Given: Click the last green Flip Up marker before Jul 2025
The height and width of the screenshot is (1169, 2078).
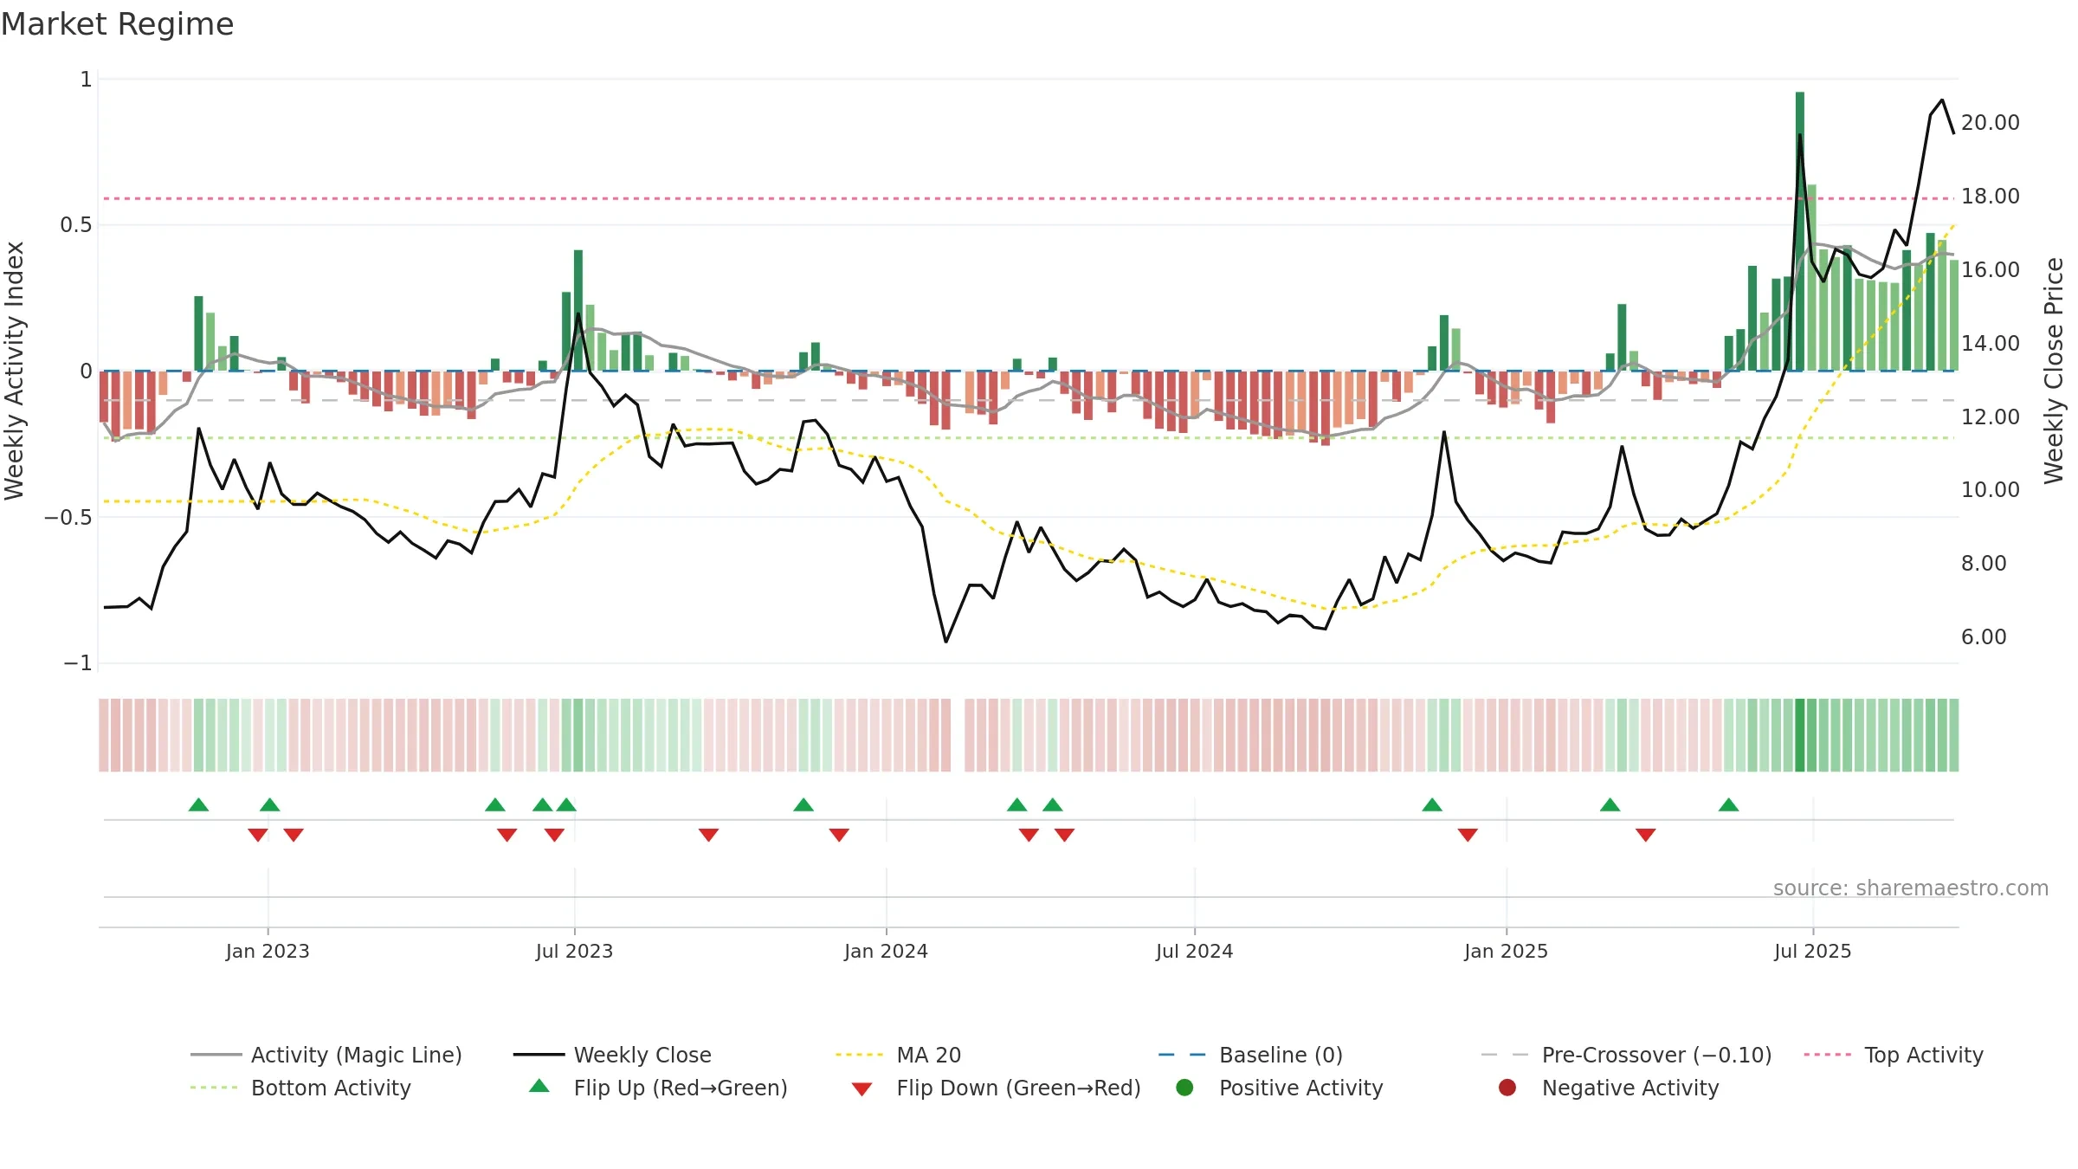Looking at the screenshot, I should 1729,805.
